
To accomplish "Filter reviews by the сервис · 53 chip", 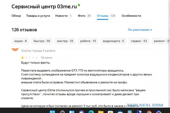I will (x=139, y=41).
